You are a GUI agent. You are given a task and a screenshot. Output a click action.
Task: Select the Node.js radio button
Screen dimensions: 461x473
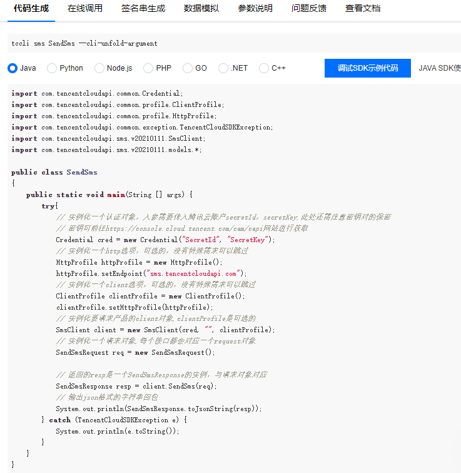(99, 68)
